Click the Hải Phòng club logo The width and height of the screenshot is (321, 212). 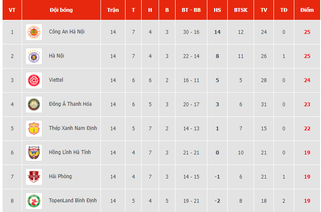point(33,177)
